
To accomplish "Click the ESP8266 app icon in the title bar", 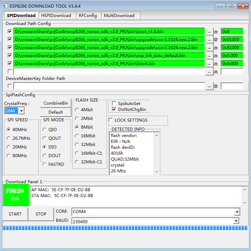I will coord(5,6).
